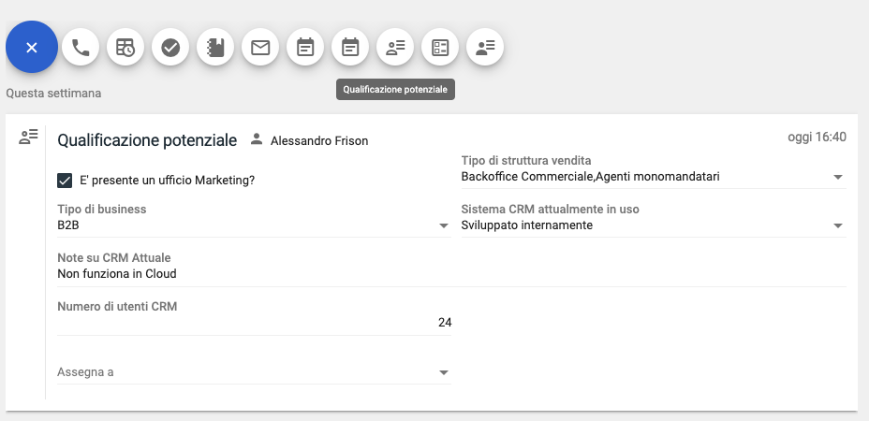Click the Alessandro Frison user name
869x421 pixels.
pos(318,141)
